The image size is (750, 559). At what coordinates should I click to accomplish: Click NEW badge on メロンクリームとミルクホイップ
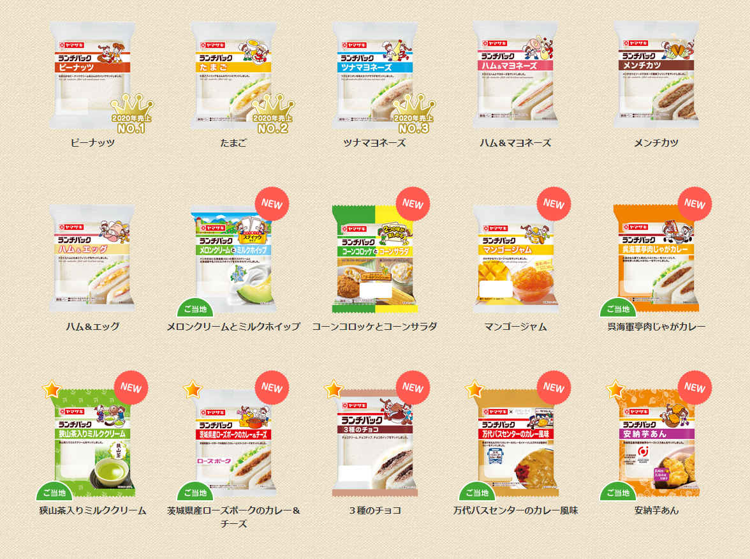(x=272, y=204)
